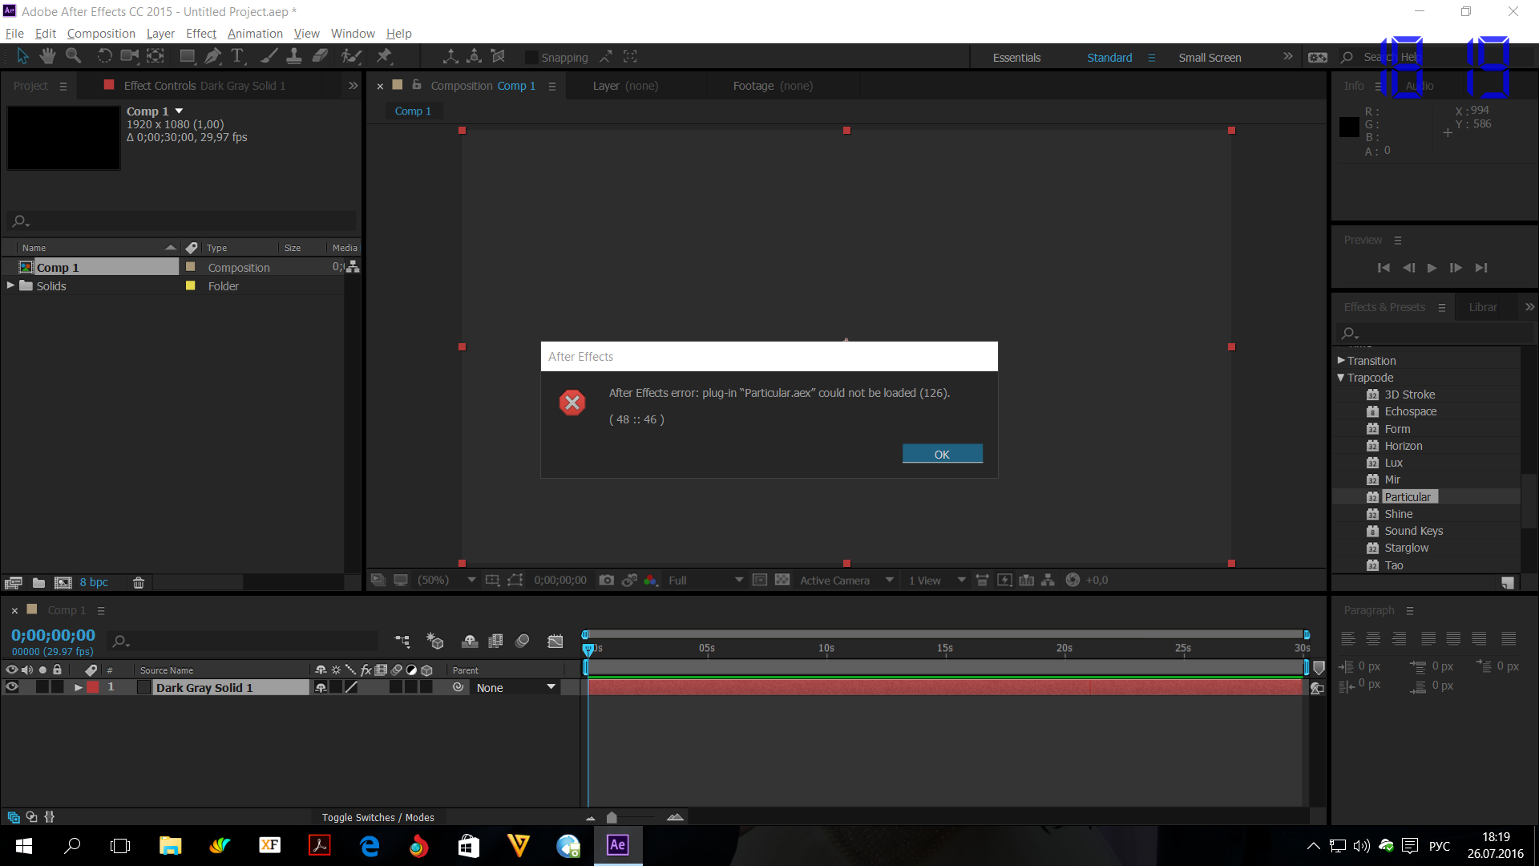The height and width of the screenshot is (866, 1539).
Task: Toggle 3D layer switch on Dark Gray Solid 1
Action: click(426, 687)
